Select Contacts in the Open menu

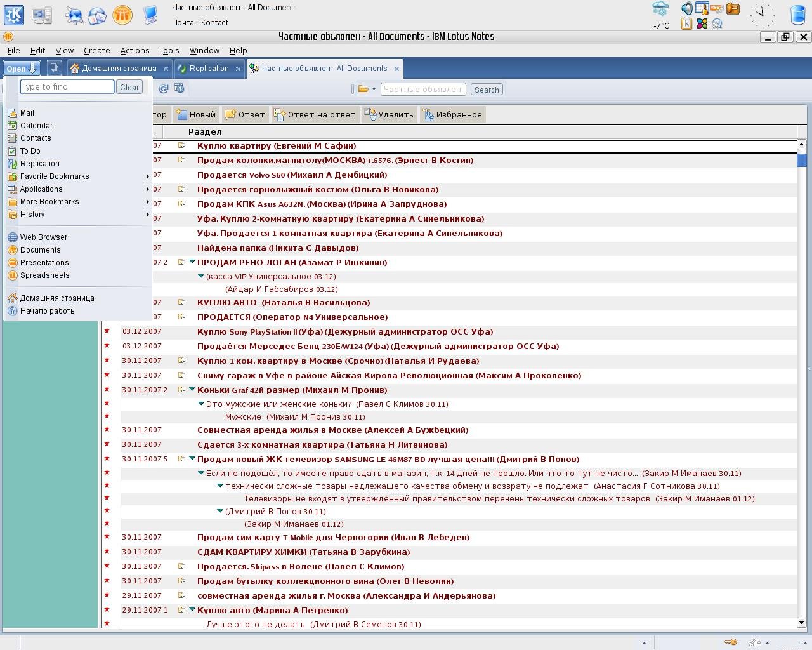coord(36,138)
